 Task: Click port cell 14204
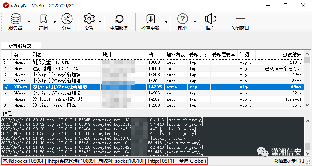tap(154, 81)
